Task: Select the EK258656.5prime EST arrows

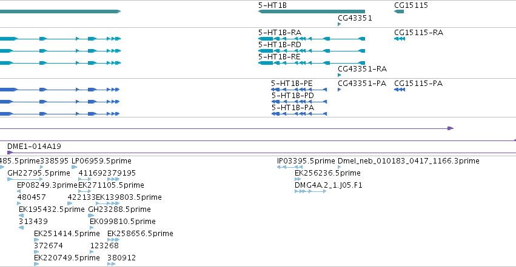Action: coord(113,240)
